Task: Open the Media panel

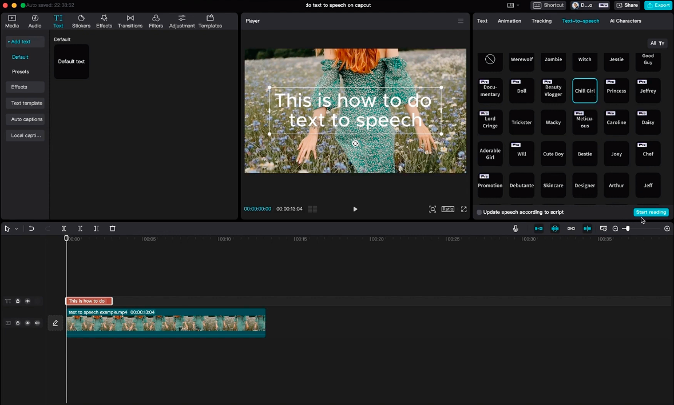Action: (x=11, y=21)
